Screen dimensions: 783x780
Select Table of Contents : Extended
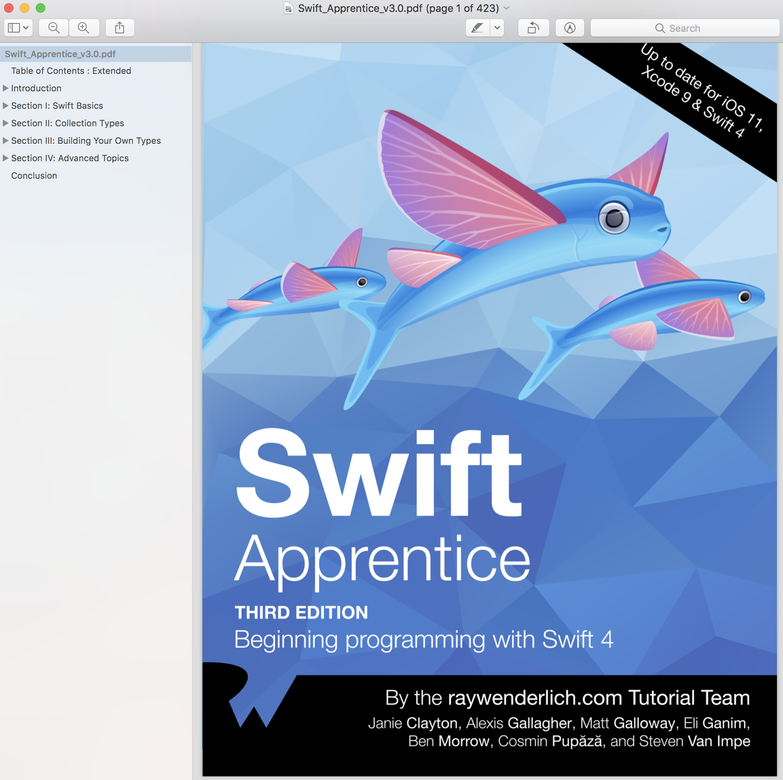tap(71, 71)
